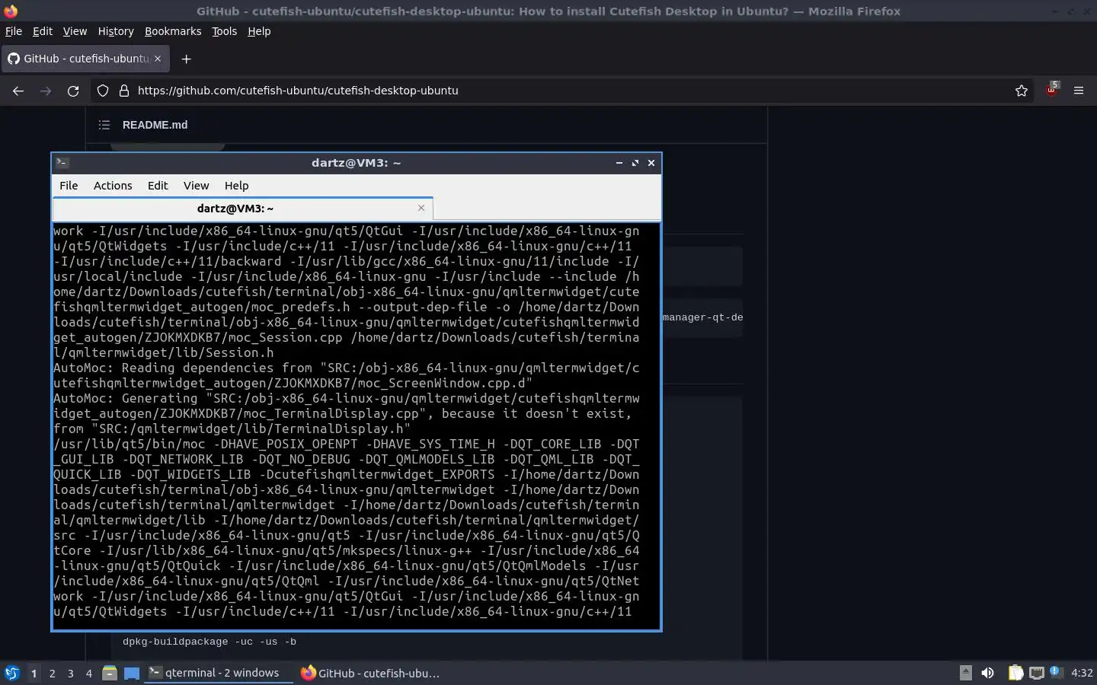Activate the GitHub Firefox taskbar button

371,673
